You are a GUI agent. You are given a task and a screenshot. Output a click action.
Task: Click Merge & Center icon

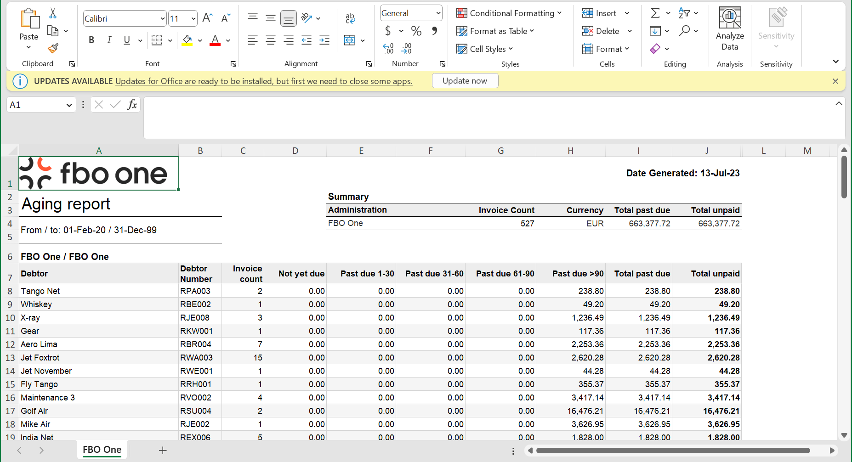click(350, 40)
